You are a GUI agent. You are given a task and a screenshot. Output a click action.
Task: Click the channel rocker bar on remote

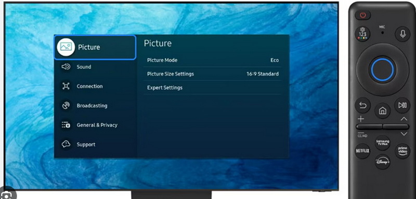click(396, 126)
